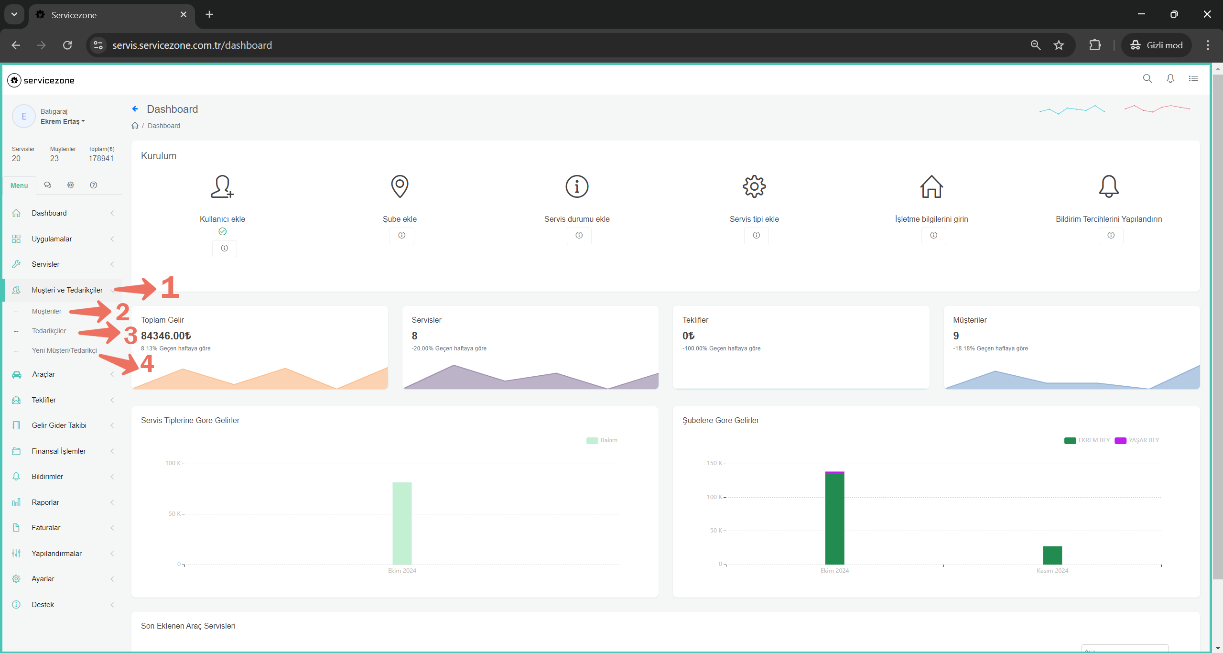Click info button under Servis durumu ekle
The image size is (1223, 653).
(x=579, y=235)
